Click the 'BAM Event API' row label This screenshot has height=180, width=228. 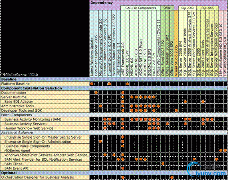(x=16, y=168)
